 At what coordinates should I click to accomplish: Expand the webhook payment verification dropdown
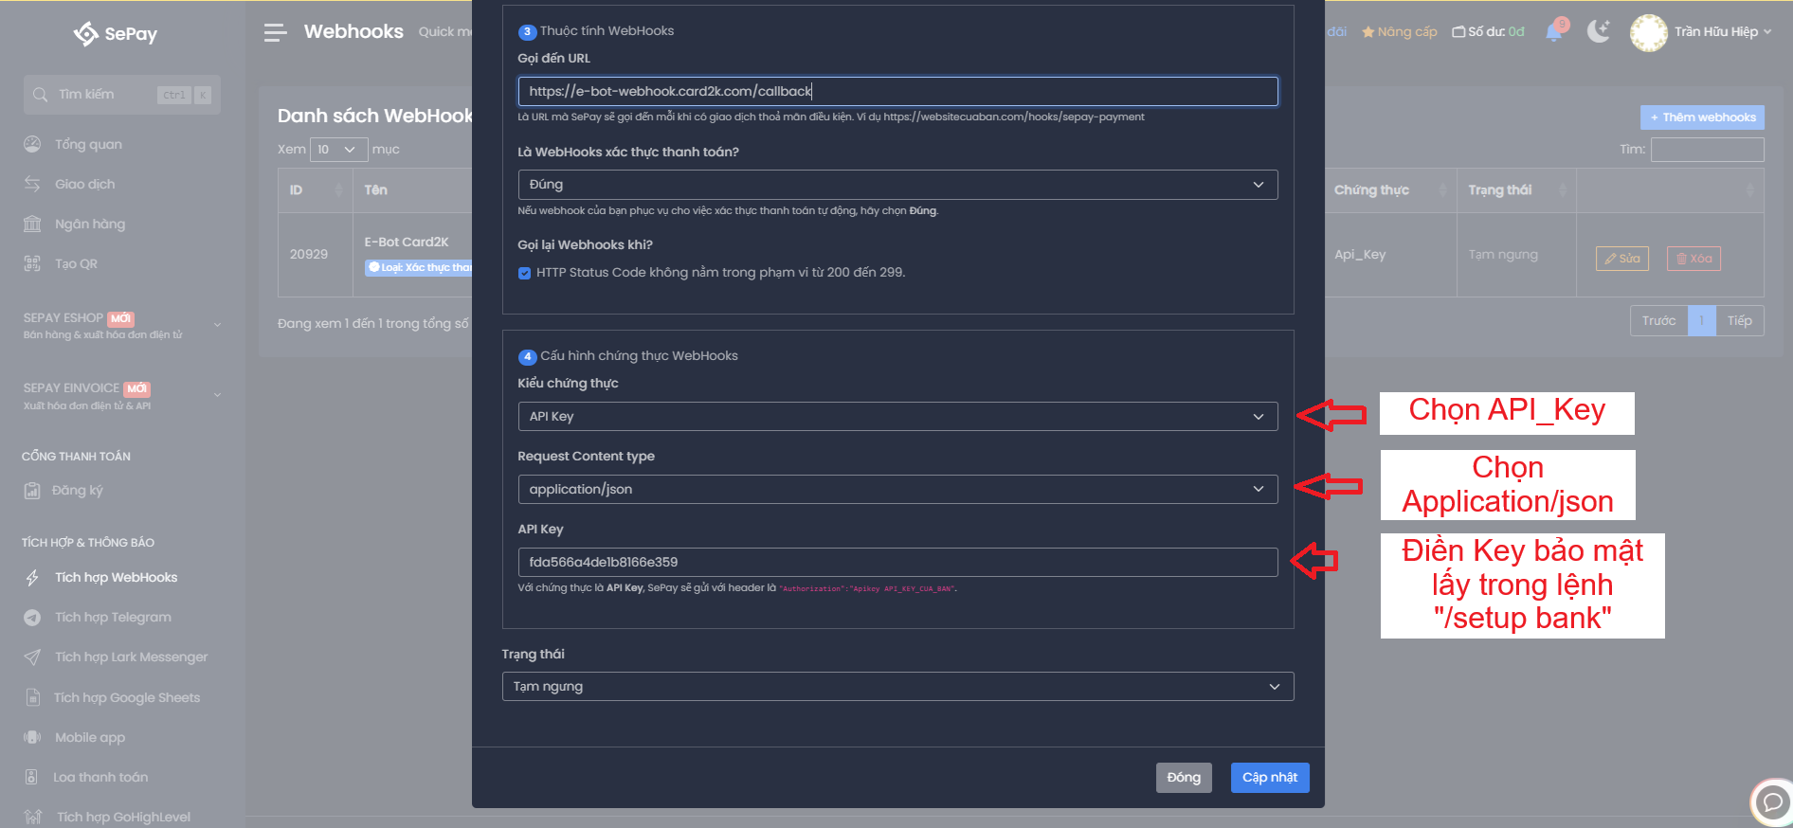[896, 185]
